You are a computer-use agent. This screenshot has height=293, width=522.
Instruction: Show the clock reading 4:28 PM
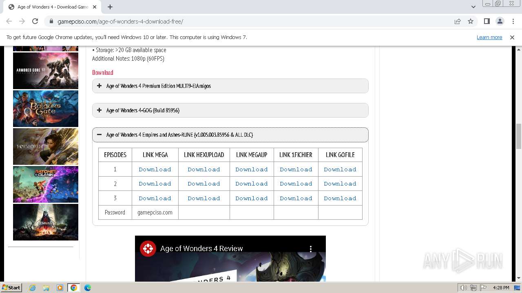pos(501,288)
